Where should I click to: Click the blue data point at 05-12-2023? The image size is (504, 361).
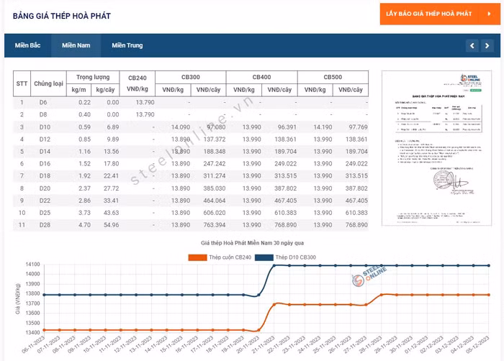point(489,265)
